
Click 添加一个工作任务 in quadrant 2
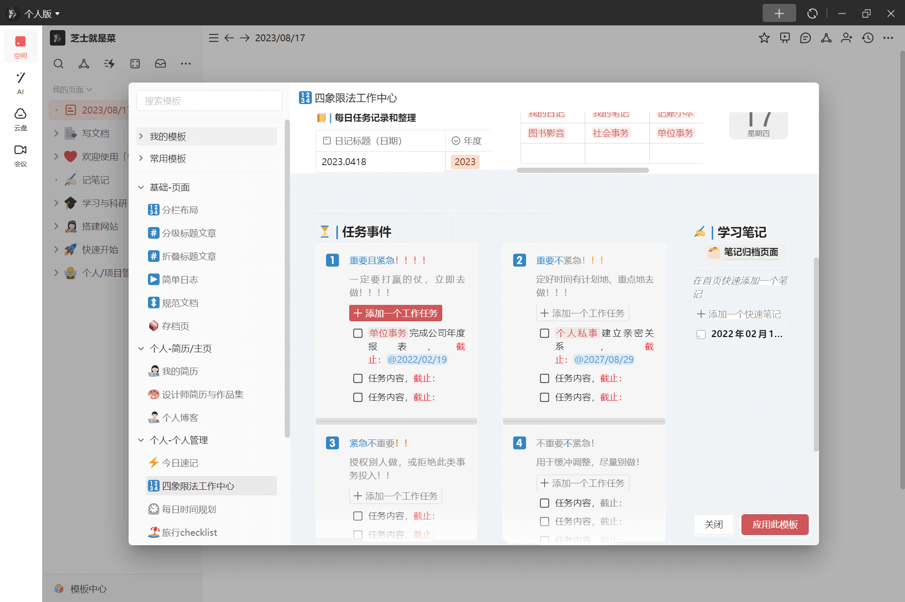(x=582, y=313)
